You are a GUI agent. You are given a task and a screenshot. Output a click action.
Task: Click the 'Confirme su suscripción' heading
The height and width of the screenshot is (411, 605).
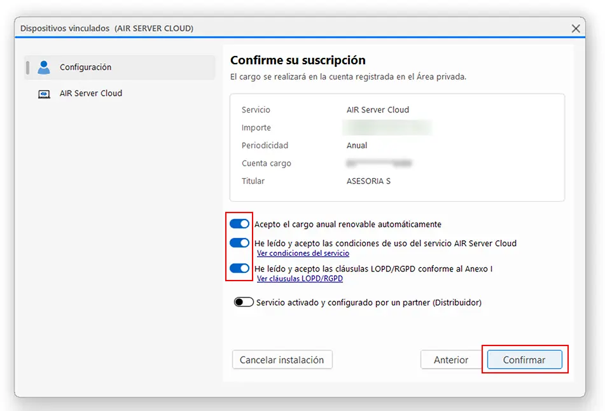[298, 60]
